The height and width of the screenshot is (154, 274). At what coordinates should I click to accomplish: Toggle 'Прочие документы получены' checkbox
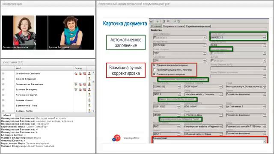[154, 74]
